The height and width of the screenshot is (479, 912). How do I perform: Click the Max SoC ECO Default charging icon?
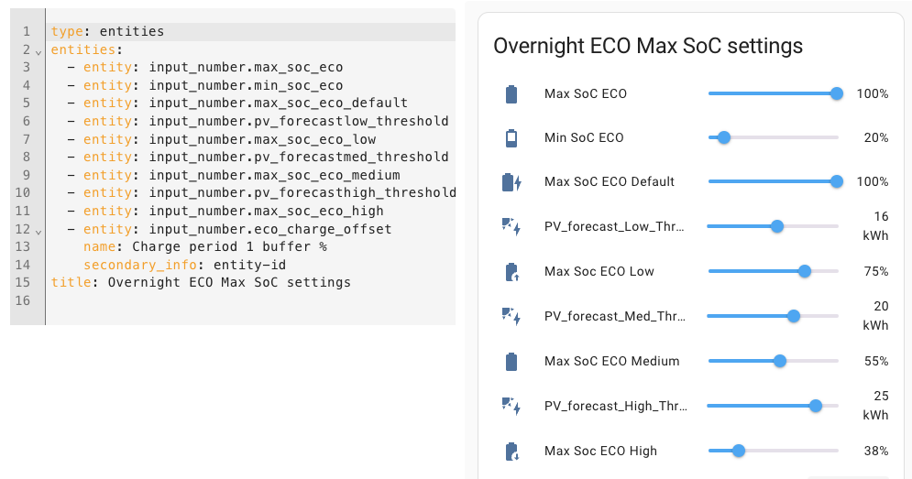coord(512,182)
